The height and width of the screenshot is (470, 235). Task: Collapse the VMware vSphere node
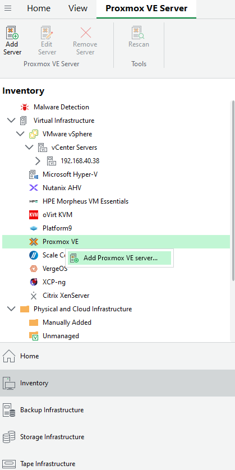coord(20,134)
